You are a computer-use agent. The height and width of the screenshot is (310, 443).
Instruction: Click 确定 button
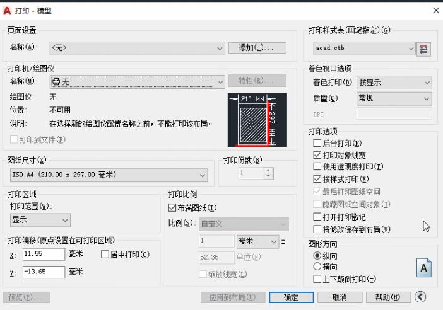click(292, 297)
